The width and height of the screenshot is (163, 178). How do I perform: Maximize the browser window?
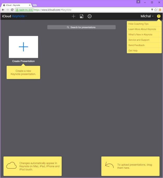coord(152,2)
